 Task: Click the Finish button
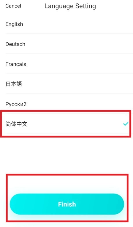click(x=67, y=204)
